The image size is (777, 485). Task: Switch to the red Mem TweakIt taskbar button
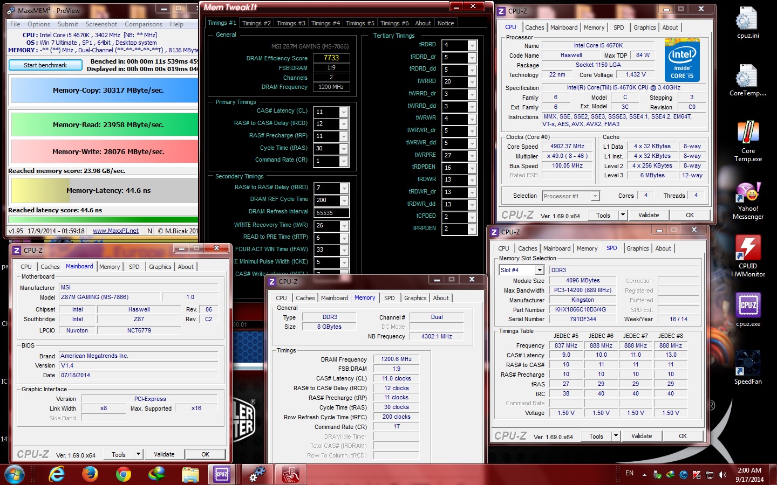coord(291,474)
